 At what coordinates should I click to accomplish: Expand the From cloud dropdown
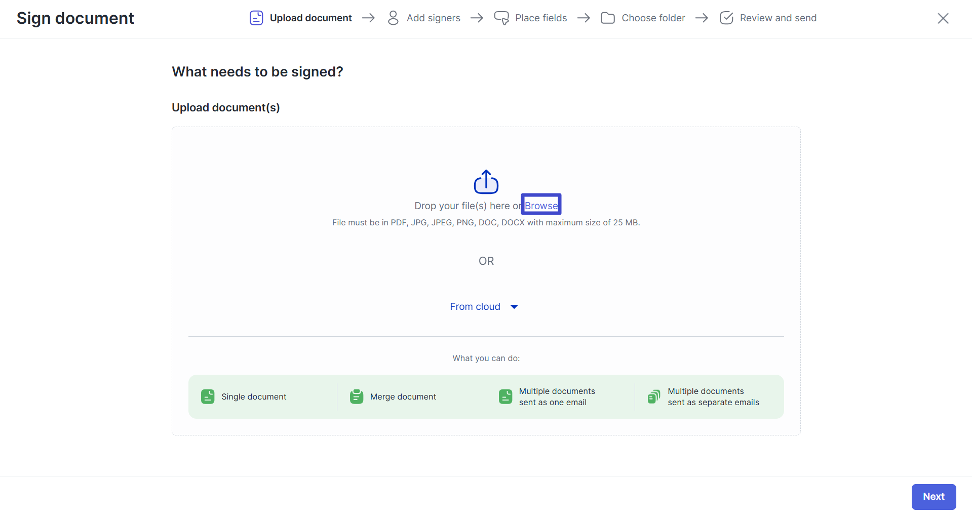[475, 307]
